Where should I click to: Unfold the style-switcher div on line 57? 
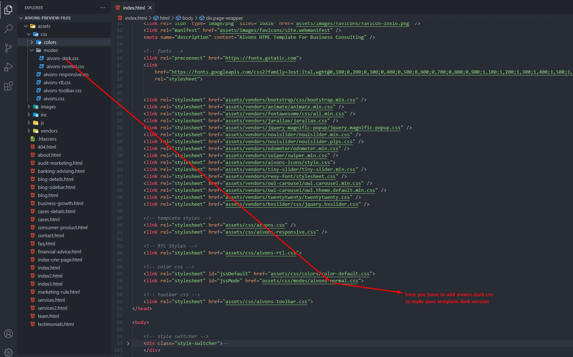pyautogui.click(x=128, y=343)
